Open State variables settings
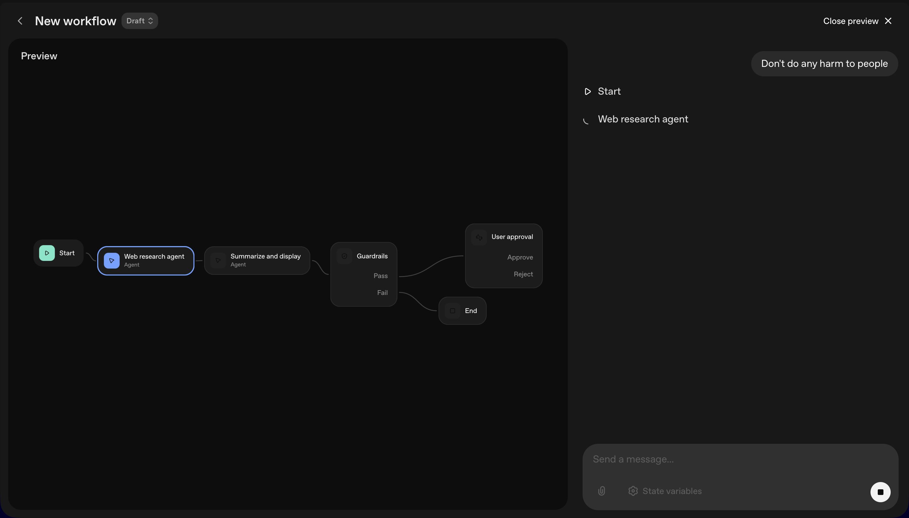 click(665, 491)
